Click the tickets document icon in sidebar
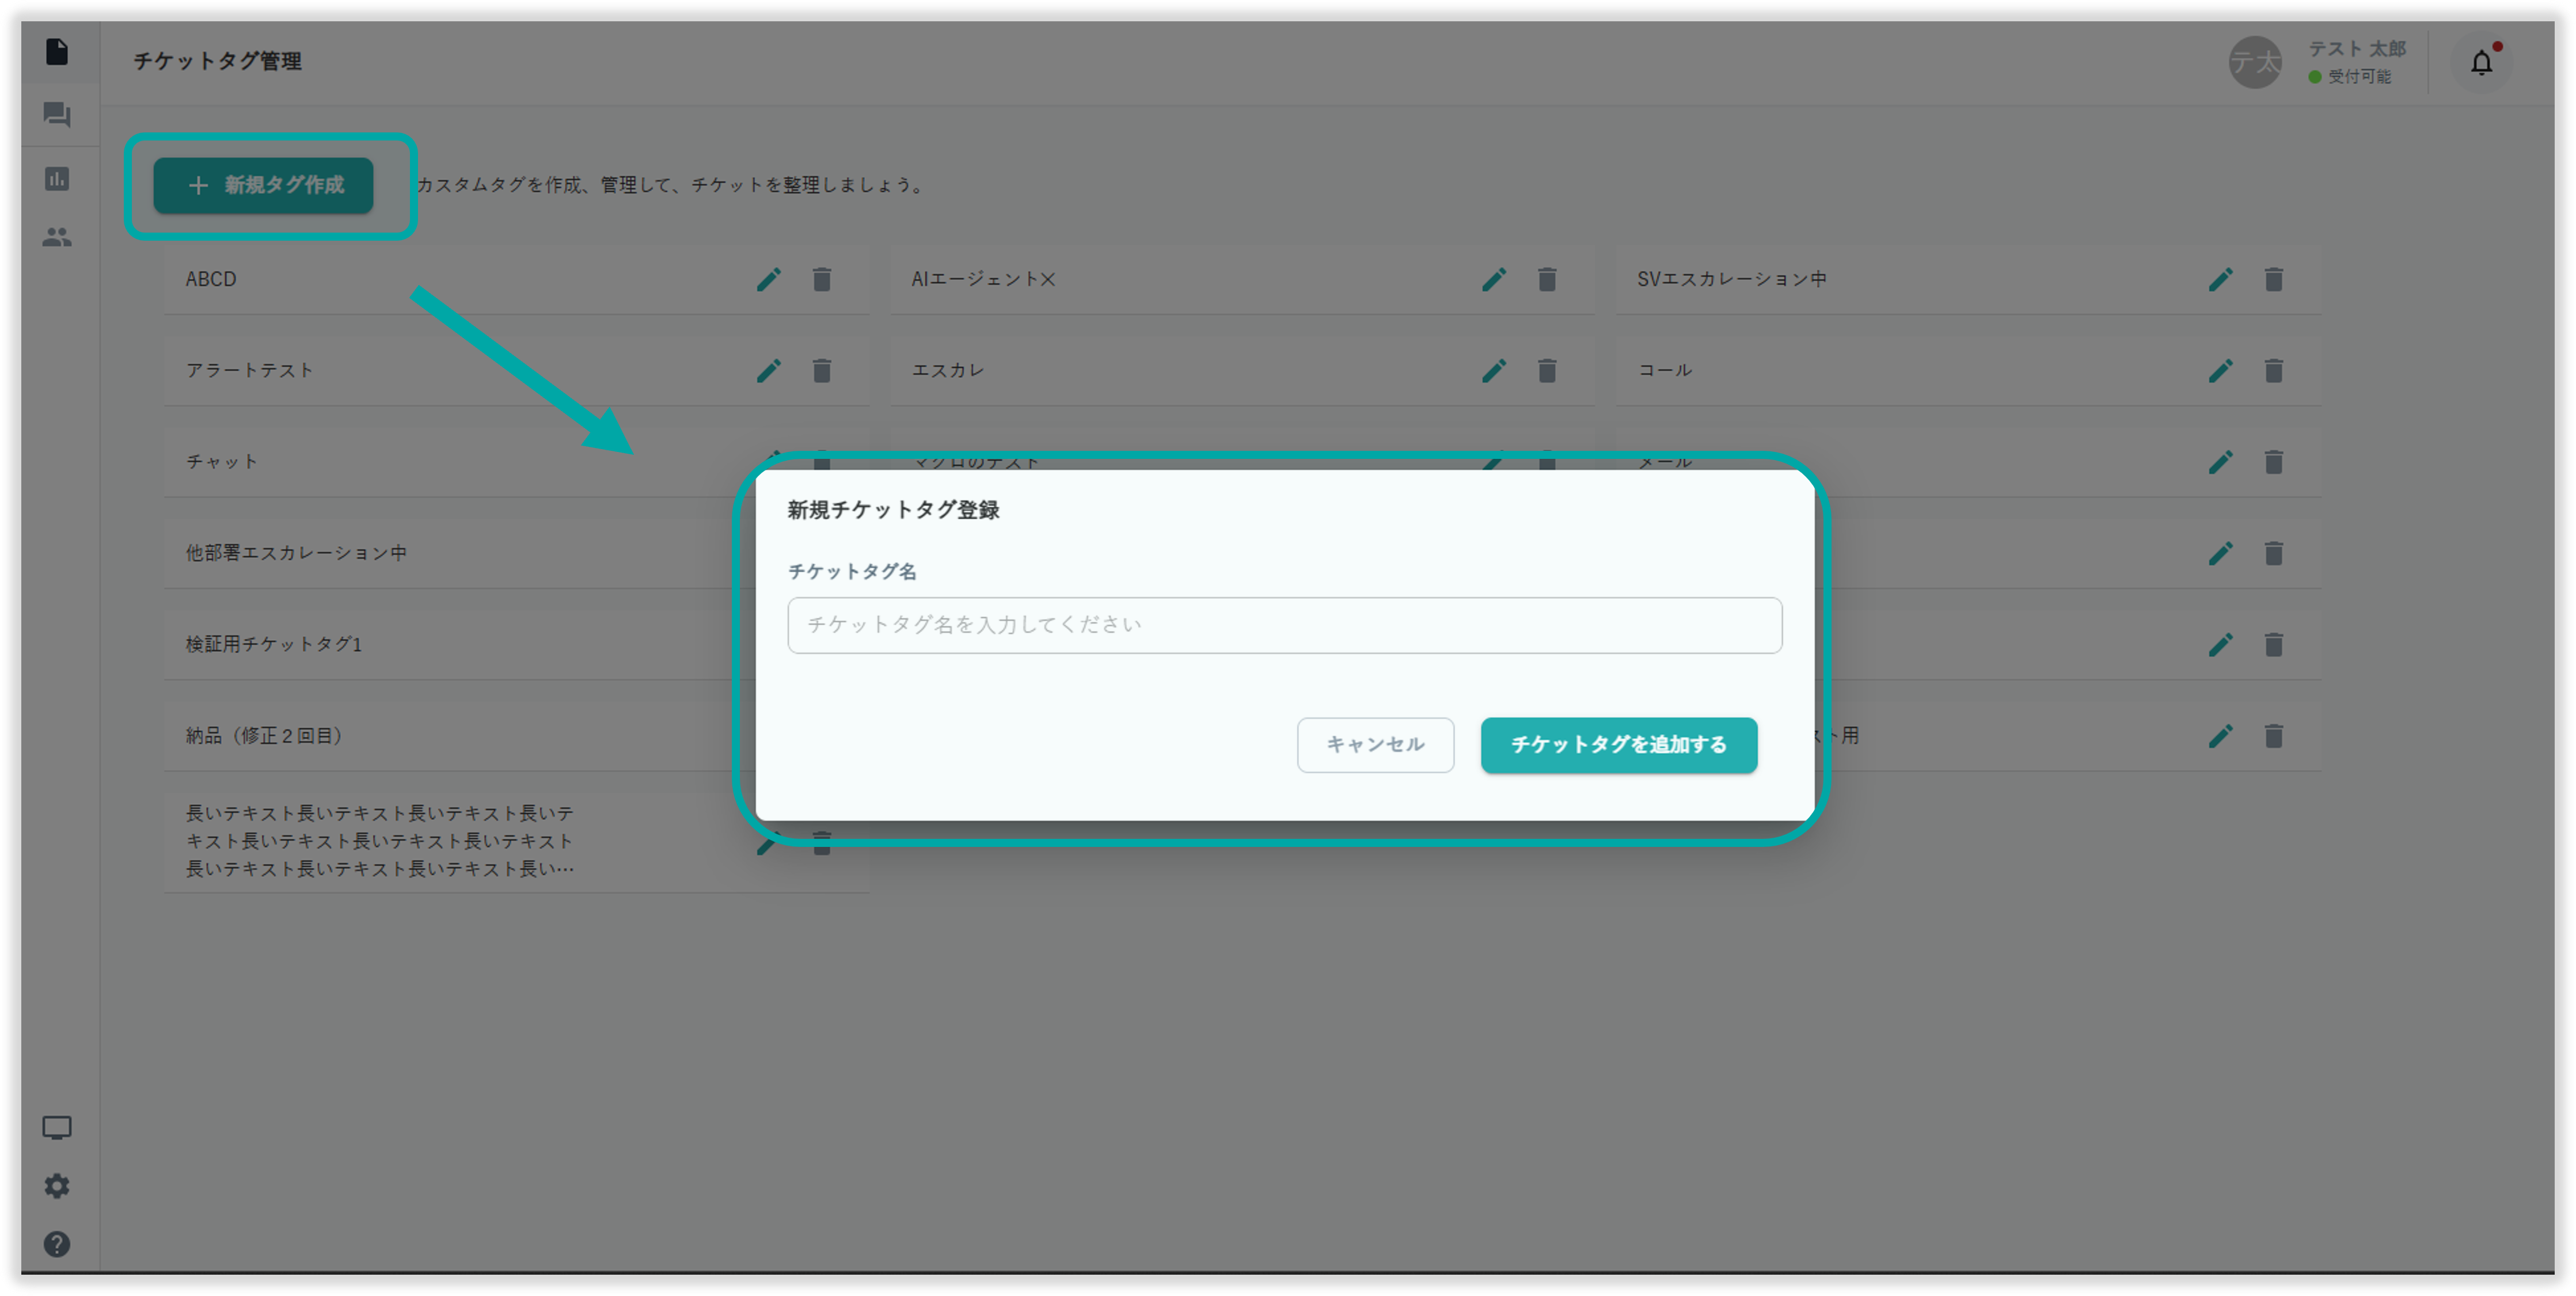 57,52
